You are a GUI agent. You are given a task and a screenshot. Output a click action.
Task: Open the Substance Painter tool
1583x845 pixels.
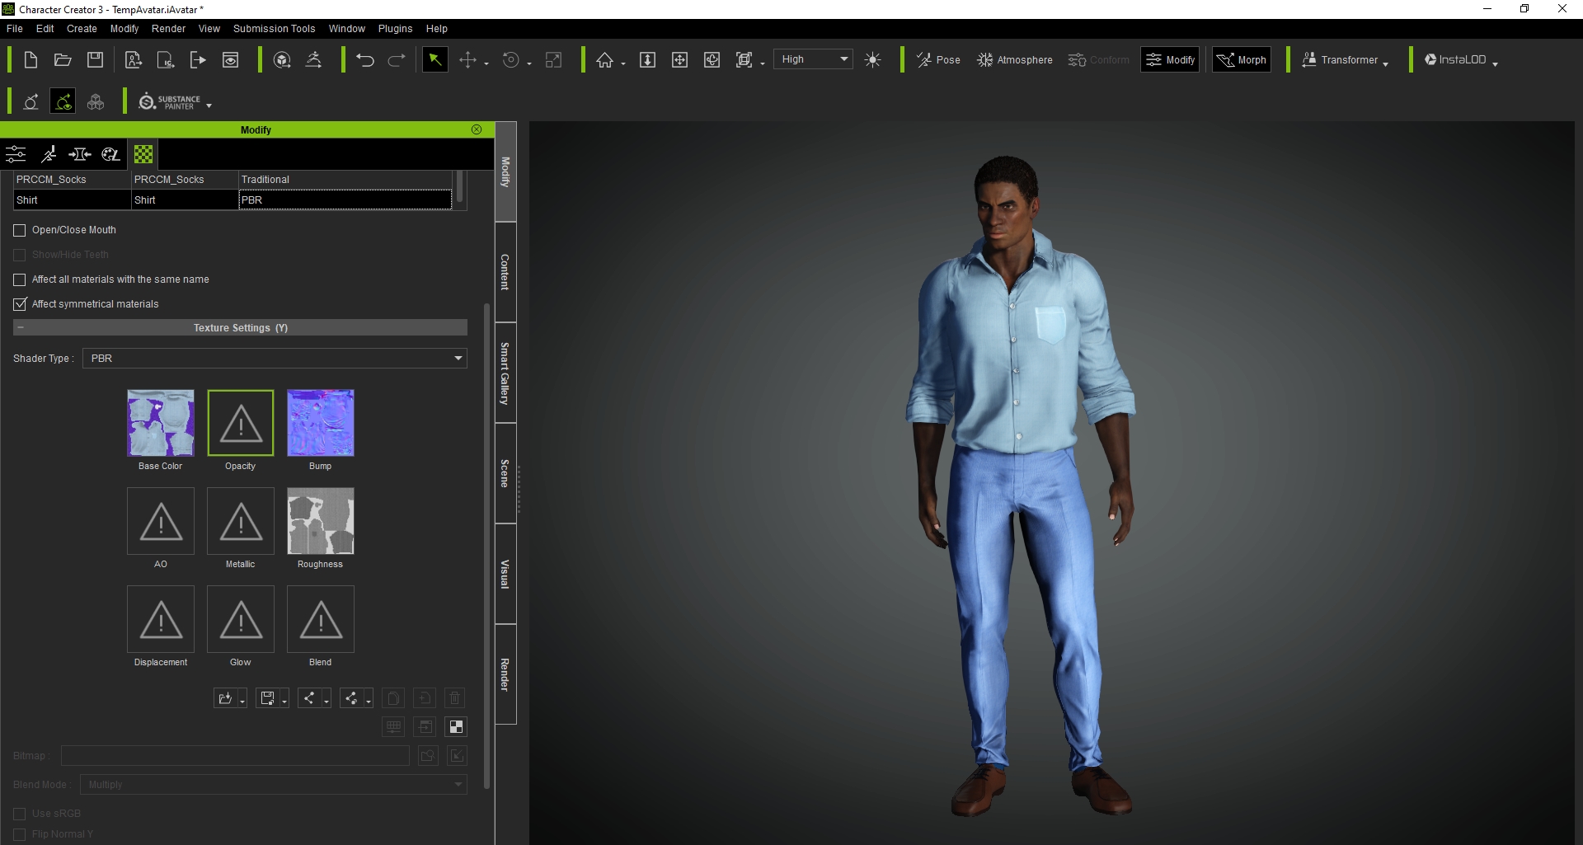(170, 101)
